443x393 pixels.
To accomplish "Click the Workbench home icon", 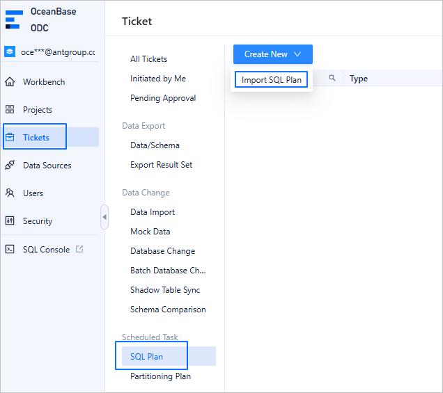I will [x=10, y=82].
